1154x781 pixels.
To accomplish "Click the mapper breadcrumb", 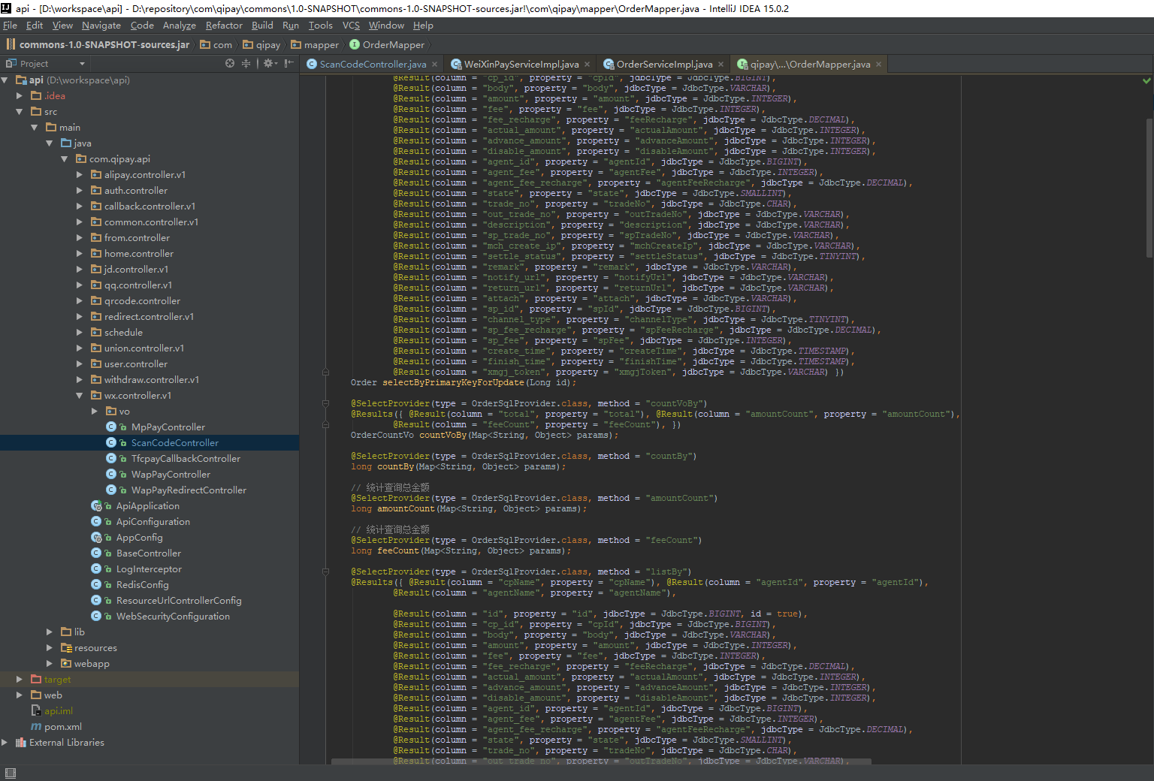I will [x=315, y=45].
